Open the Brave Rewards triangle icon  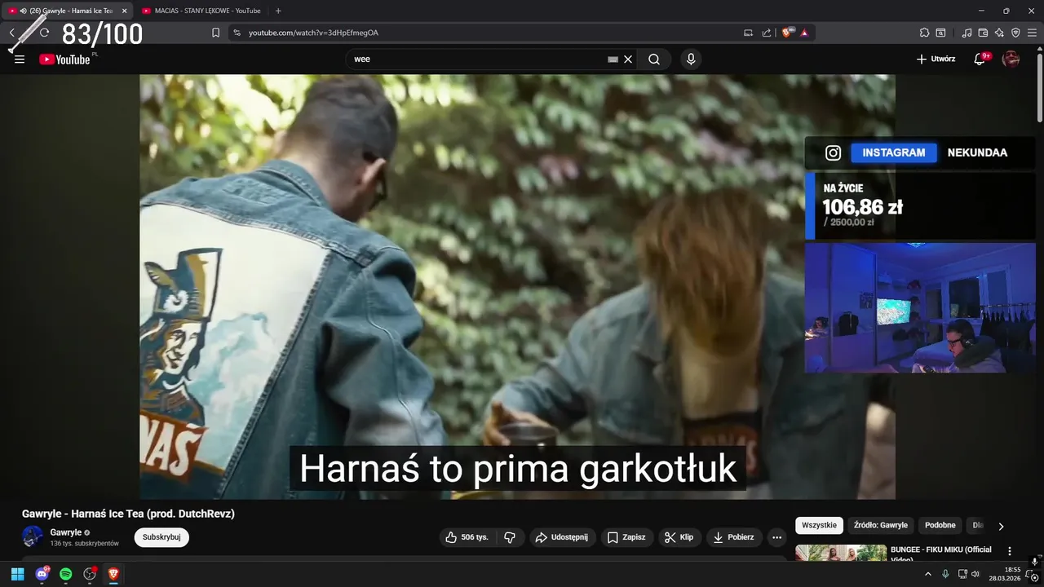(x=804, y=33)
